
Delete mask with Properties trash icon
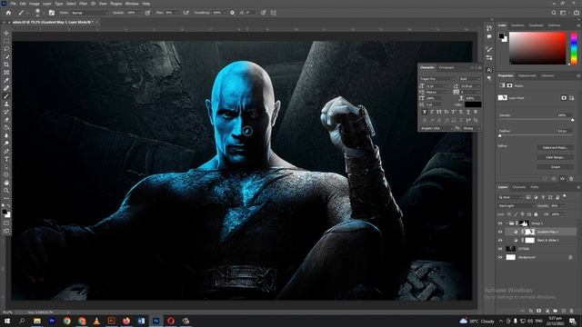point(571,179)
